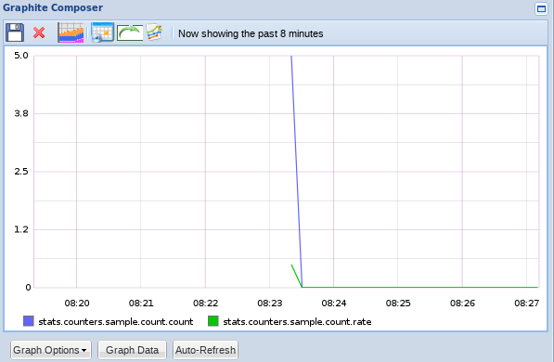This screenshot has height=362, width=554.
Task: Click the Graphite Composer title
Action: [53, 7]
